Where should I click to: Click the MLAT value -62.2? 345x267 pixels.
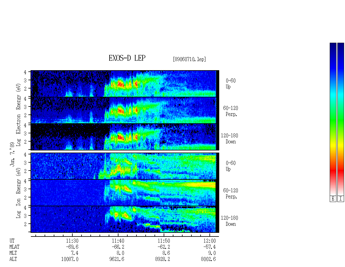(x=164, y=247)
